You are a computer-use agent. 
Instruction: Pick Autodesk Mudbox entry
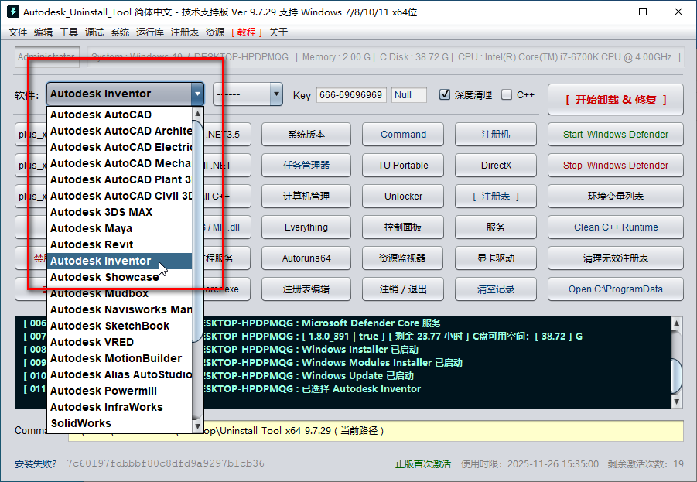click(119, 293)
